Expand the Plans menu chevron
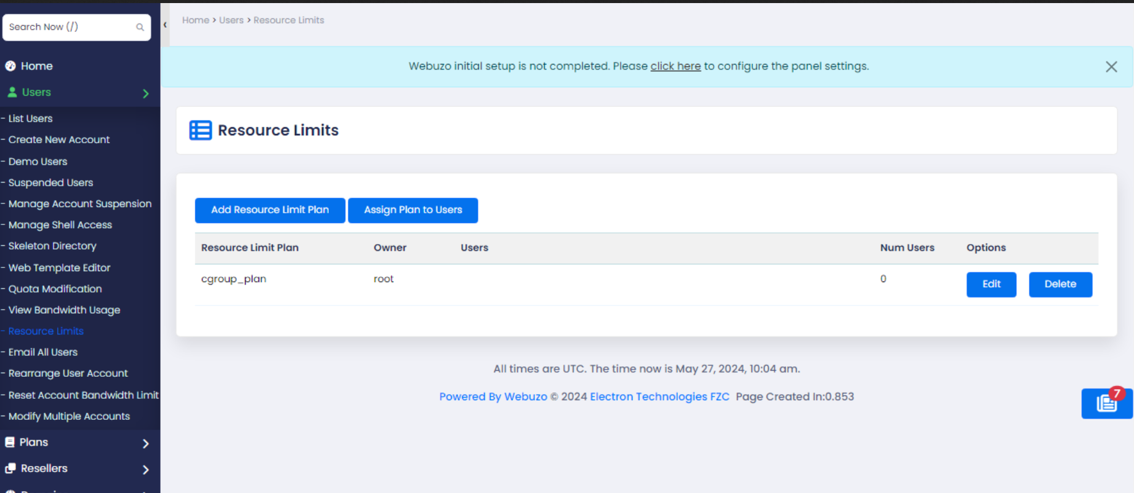Screen dimensions: 1134x493 coord(146,444)
